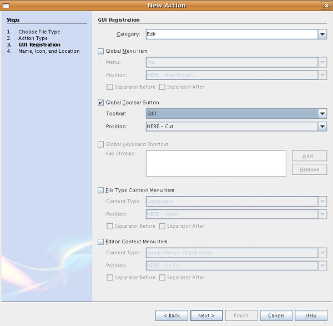Image resolution: width=333 pixels, height=326 pixels.
Task: Tick the Global Keyboard Shortcut checkbox
Action: coord(100,144)
